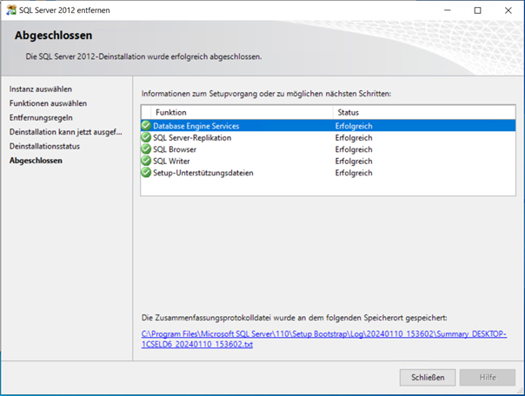Click the SQL Server setup icon in title bar
The height and width of the screenshot is (396, 525).
pos(11,10)
